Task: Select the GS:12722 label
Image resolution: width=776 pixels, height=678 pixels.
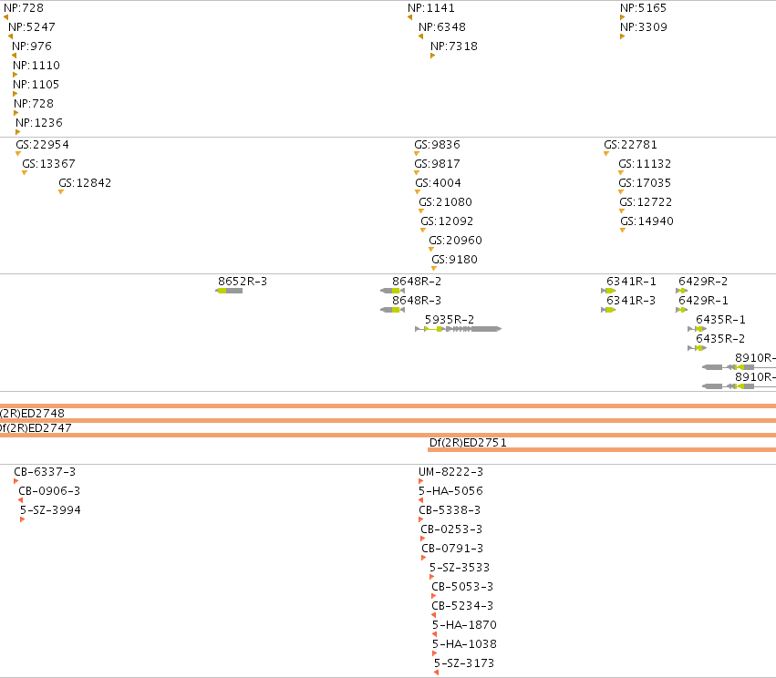Action: click(x=646, y=202)
